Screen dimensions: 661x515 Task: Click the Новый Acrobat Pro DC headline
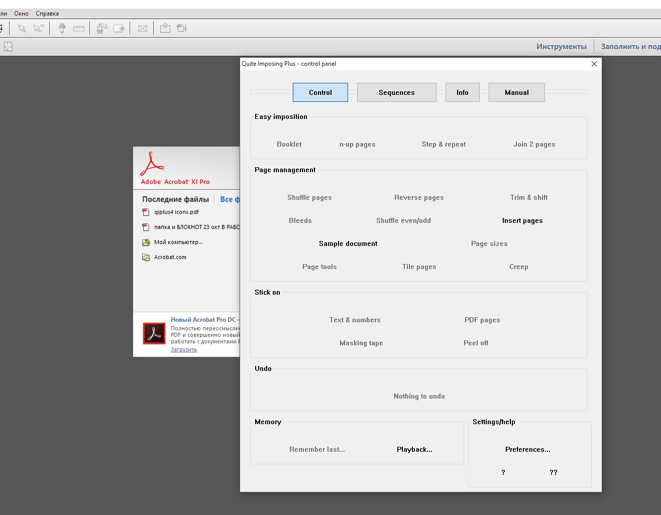pos(205,319)
